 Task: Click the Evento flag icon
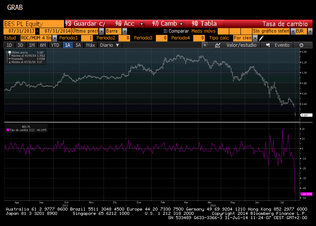(x=268, y=45)
